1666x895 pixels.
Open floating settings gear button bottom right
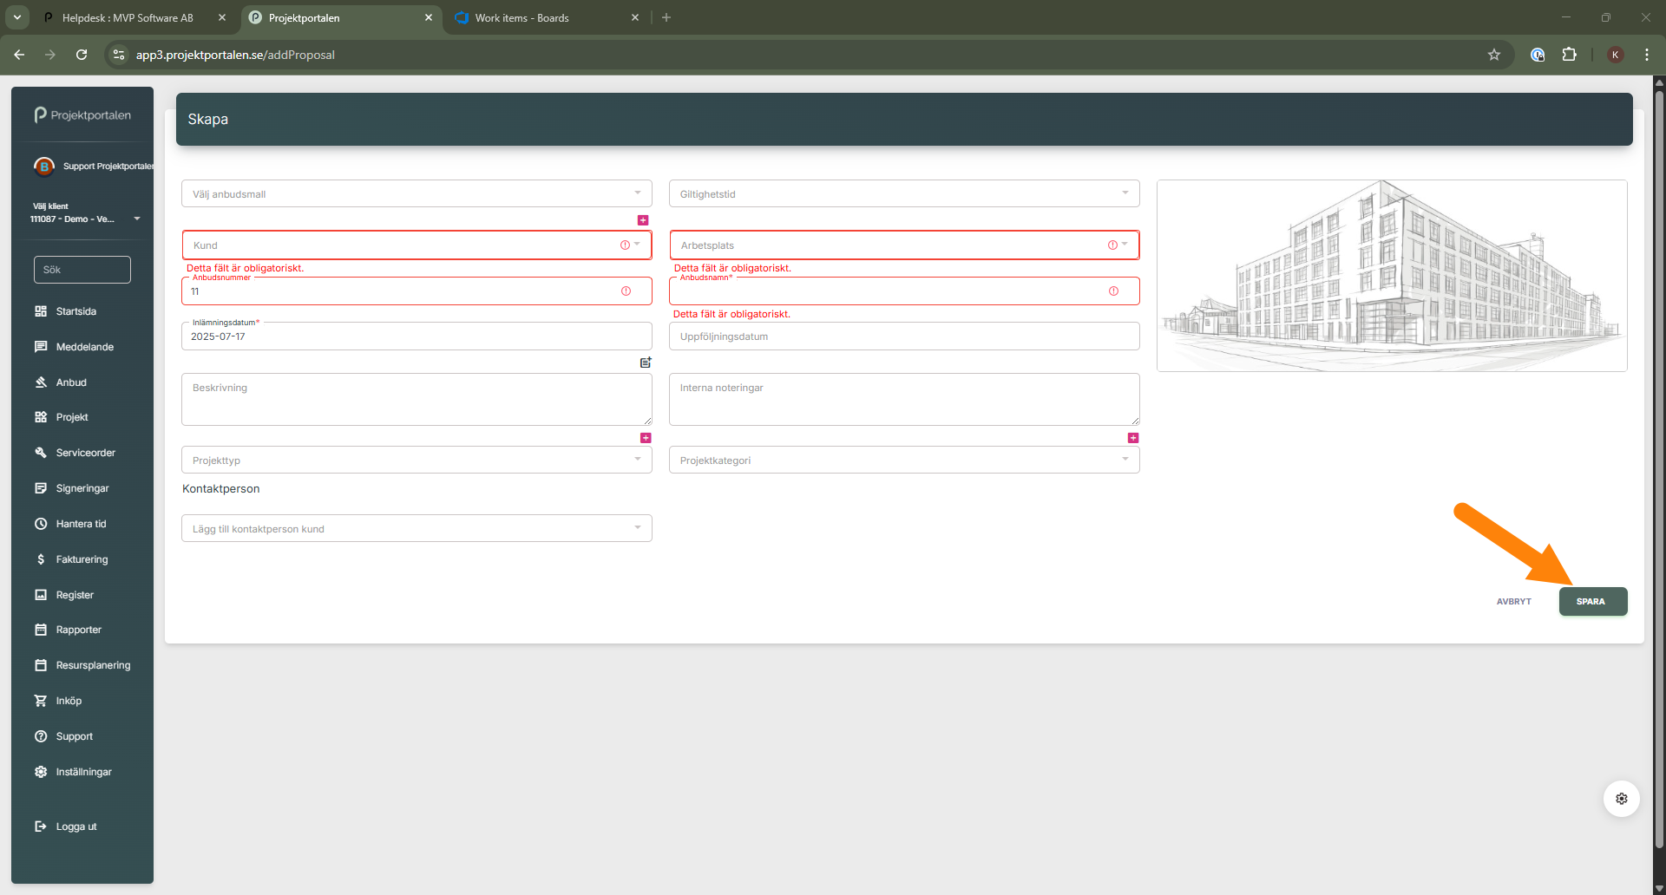point(1622,799)
